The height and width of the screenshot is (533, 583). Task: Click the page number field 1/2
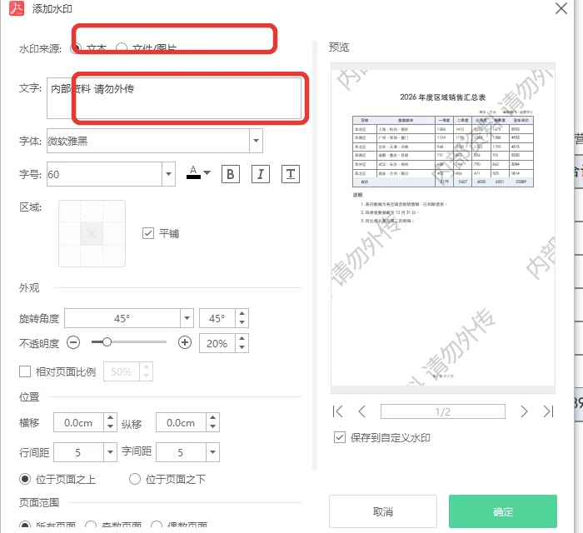(x=443, y=411)
